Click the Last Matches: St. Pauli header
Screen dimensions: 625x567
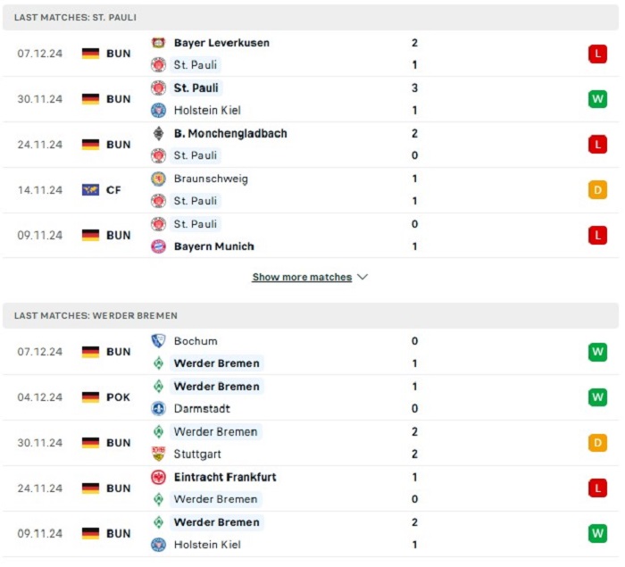[311, 18]
